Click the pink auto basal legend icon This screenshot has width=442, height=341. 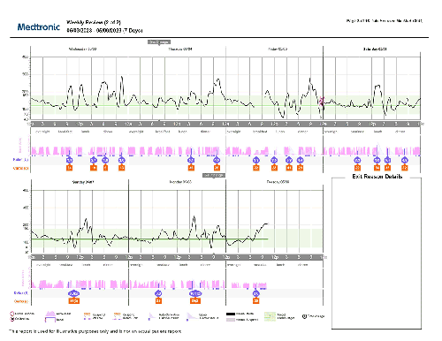pyautogui.click(x=50, y=313)
